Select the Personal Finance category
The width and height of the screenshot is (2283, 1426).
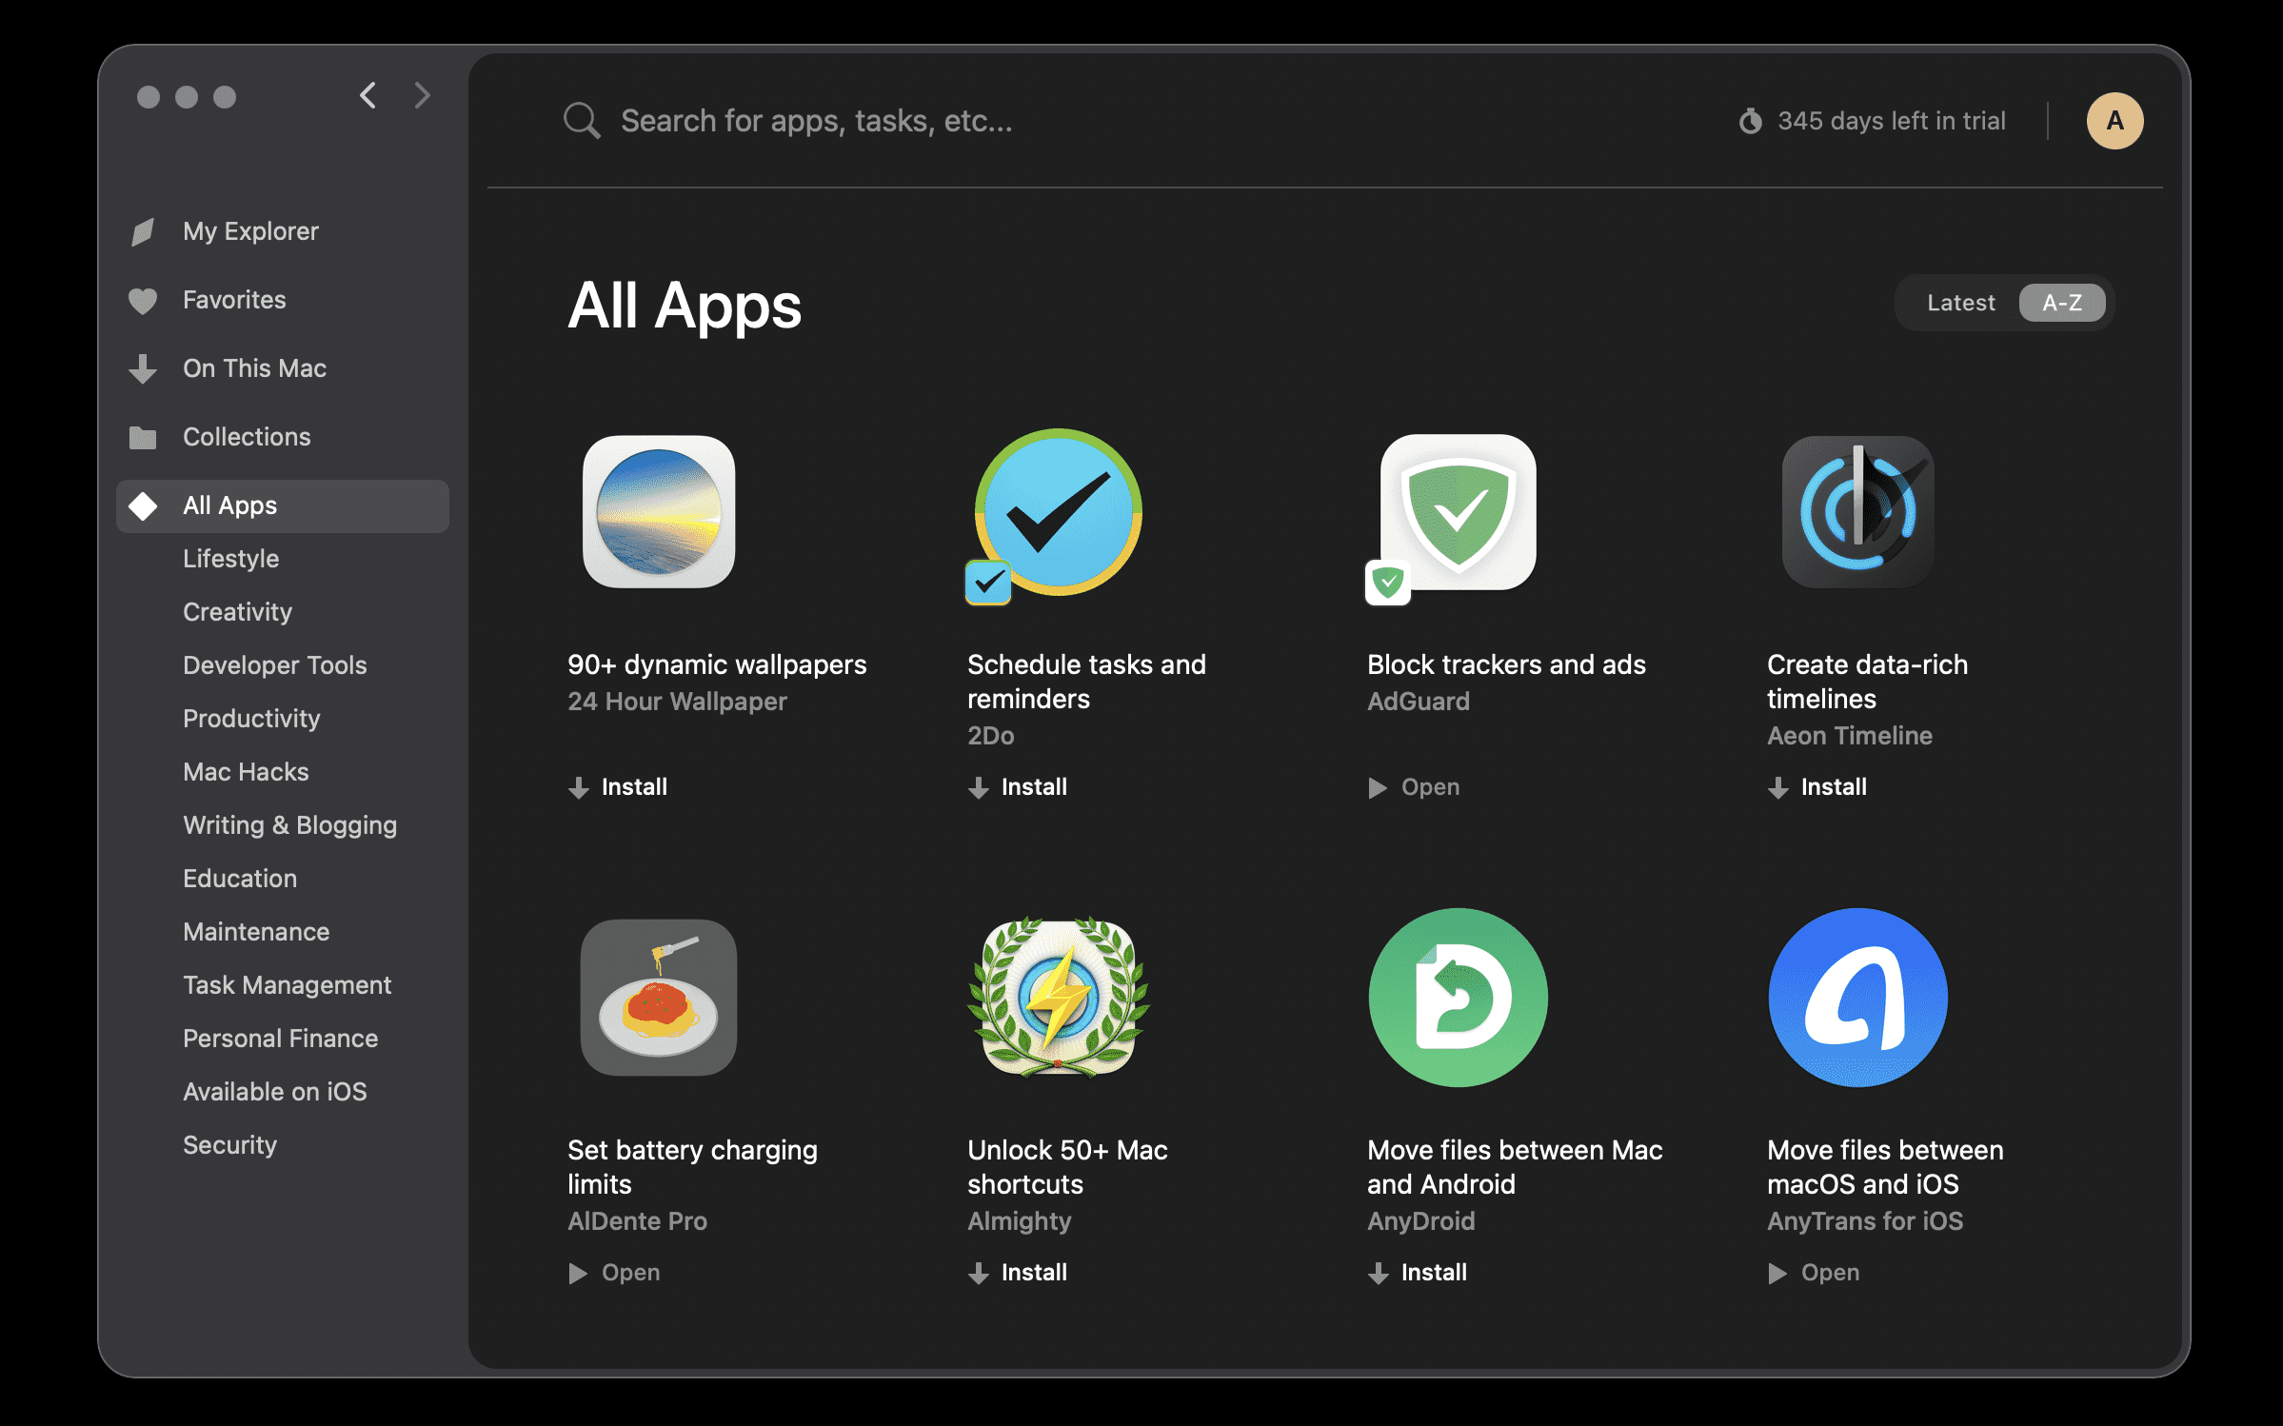(x=280, y=1039)
